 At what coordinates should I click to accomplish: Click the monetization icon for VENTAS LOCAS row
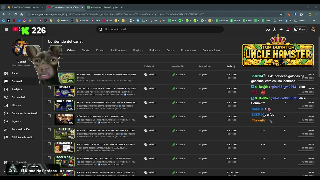(173, 88)
